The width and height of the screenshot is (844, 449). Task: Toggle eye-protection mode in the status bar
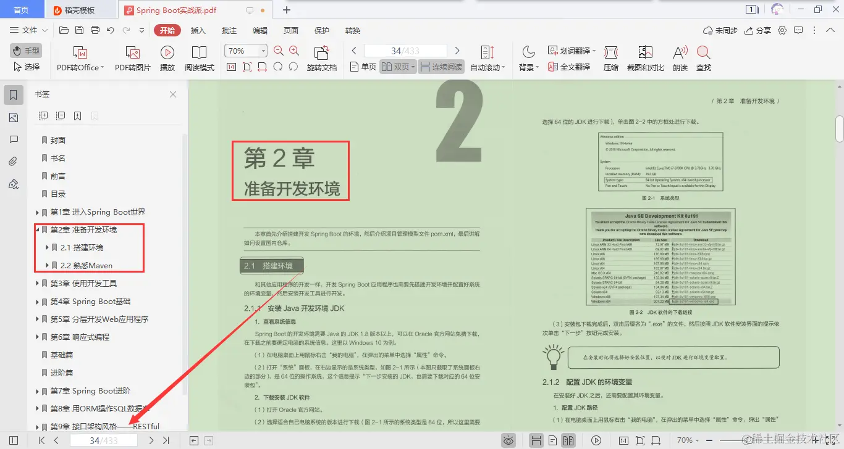click(508, 440)
